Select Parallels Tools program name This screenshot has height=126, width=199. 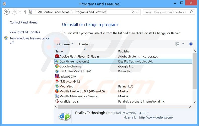[x=69, y=102]
